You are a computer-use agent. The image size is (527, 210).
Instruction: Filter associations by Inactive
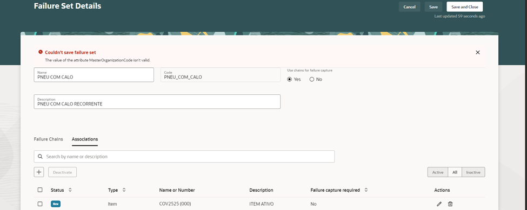click(473, 172)
